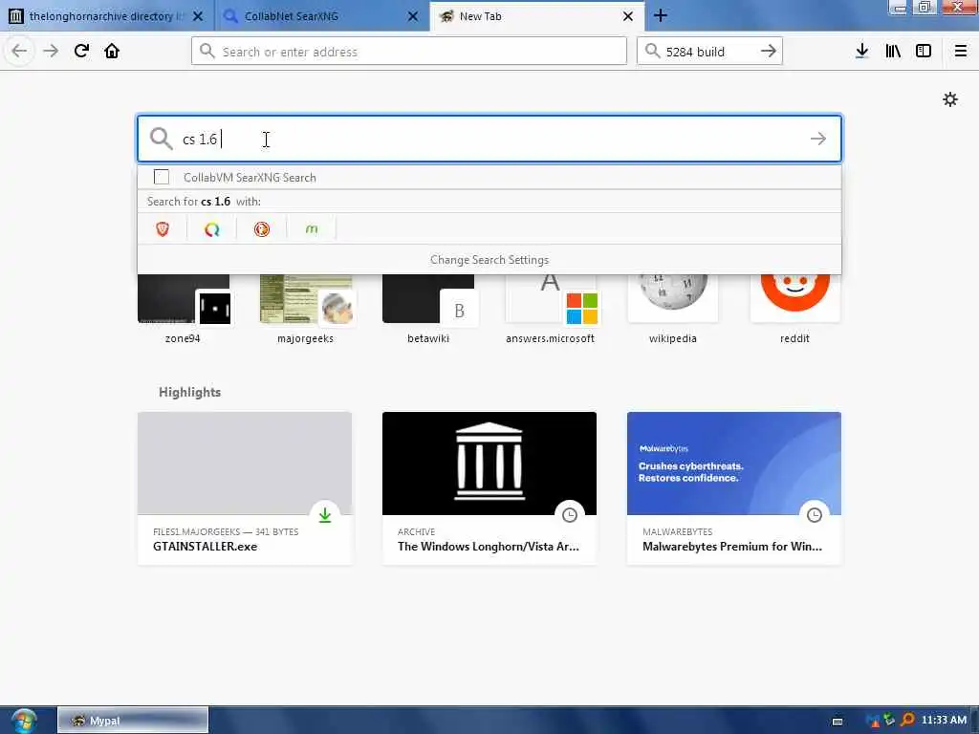
Task: Switch to thelonghornarchive directory tab
Action: coord(107,16)
